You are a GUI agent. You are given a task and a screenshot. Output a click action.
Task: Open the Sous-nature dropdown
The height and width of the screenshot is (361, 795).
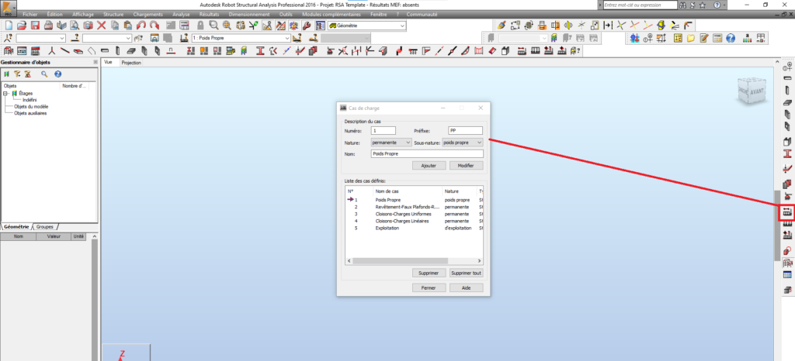pos(462,143)
